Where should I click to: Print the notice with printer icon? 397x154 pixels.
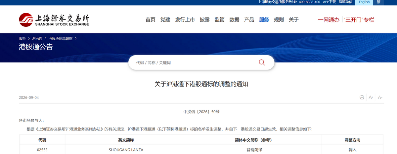click(x=362, y=97)
